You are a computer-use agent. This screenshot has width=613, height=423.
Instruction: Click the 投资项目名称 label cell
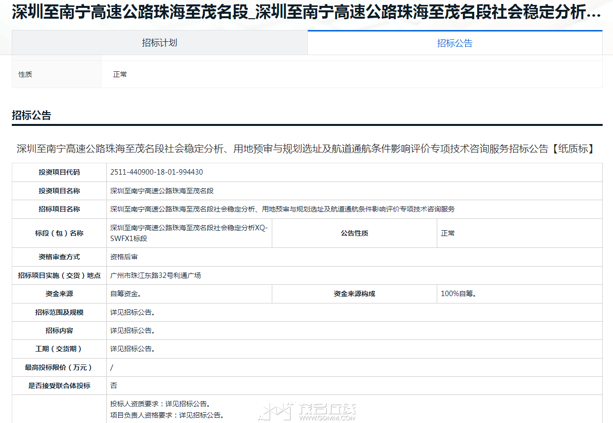coord(59,191)
